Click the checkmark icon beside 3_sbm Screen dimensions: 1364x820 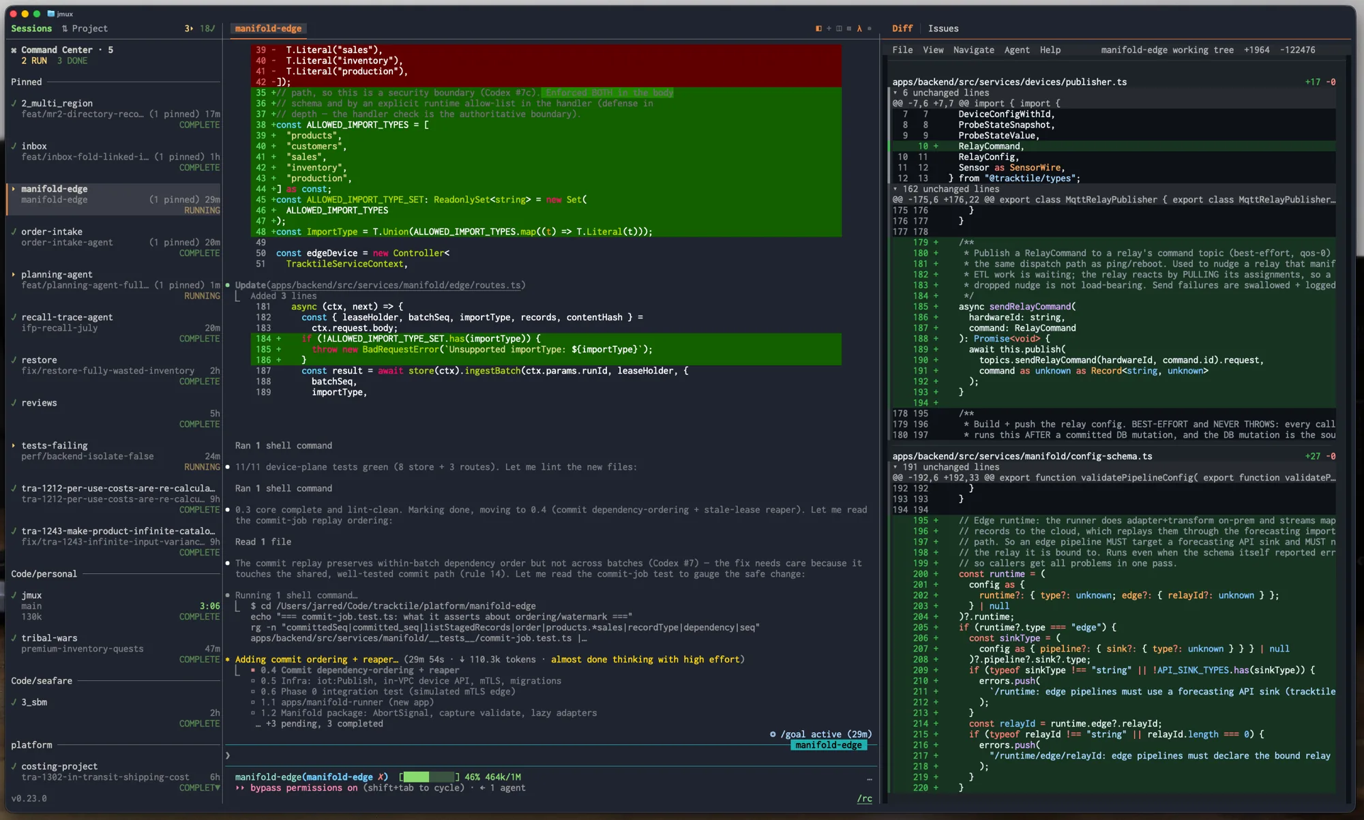(x=14, y=702)
